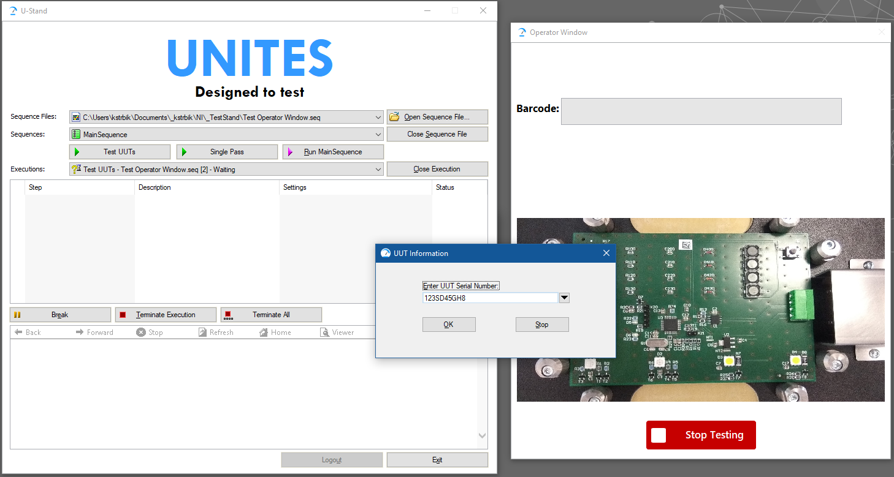
Task: Click the Viewer magnifier icon in the navigation bar
Action: (x=325, y=332)
